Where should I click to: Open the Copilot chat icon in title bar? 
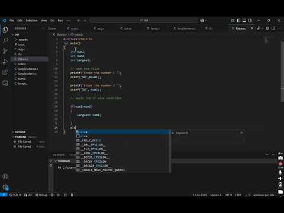click(202, 20)
